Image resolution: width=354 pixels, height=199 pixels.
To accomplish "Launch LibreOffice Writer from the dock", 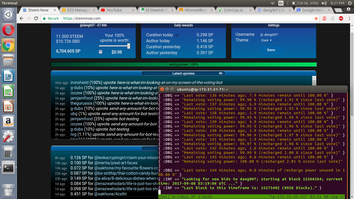I will 8,76.
